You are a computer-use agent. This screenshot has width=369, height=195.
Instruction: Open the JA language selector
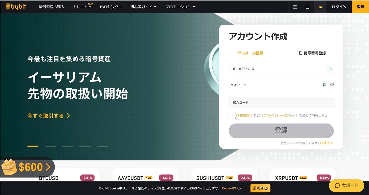click(320, 7)
